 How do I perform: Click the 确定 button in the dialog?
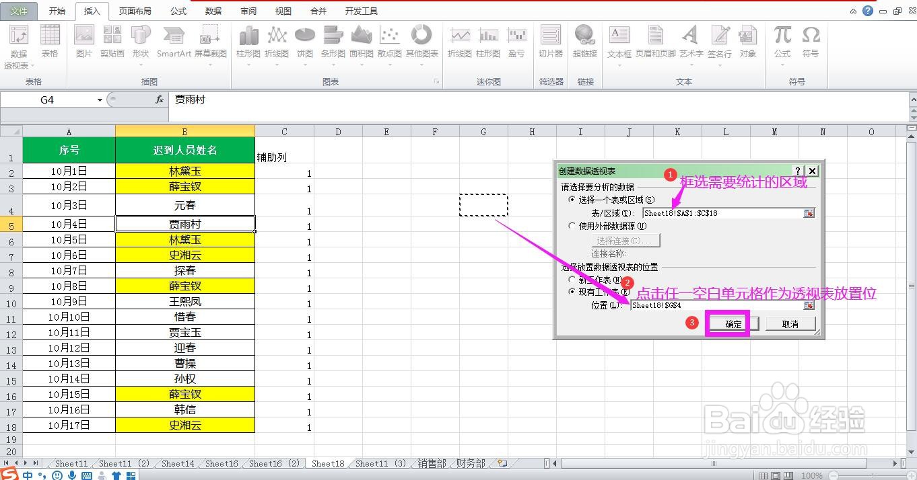tap(733, 324)
